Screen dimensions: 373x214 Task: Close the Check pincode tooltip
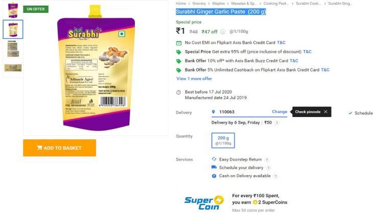[325, 112]
